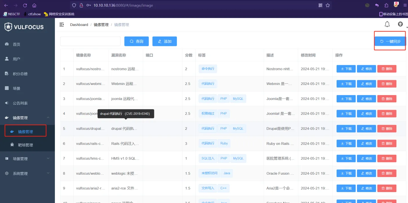Download the HMS v1.0 SQL image
This screenshot has height=203, width=408.
[x=346, y=158]
